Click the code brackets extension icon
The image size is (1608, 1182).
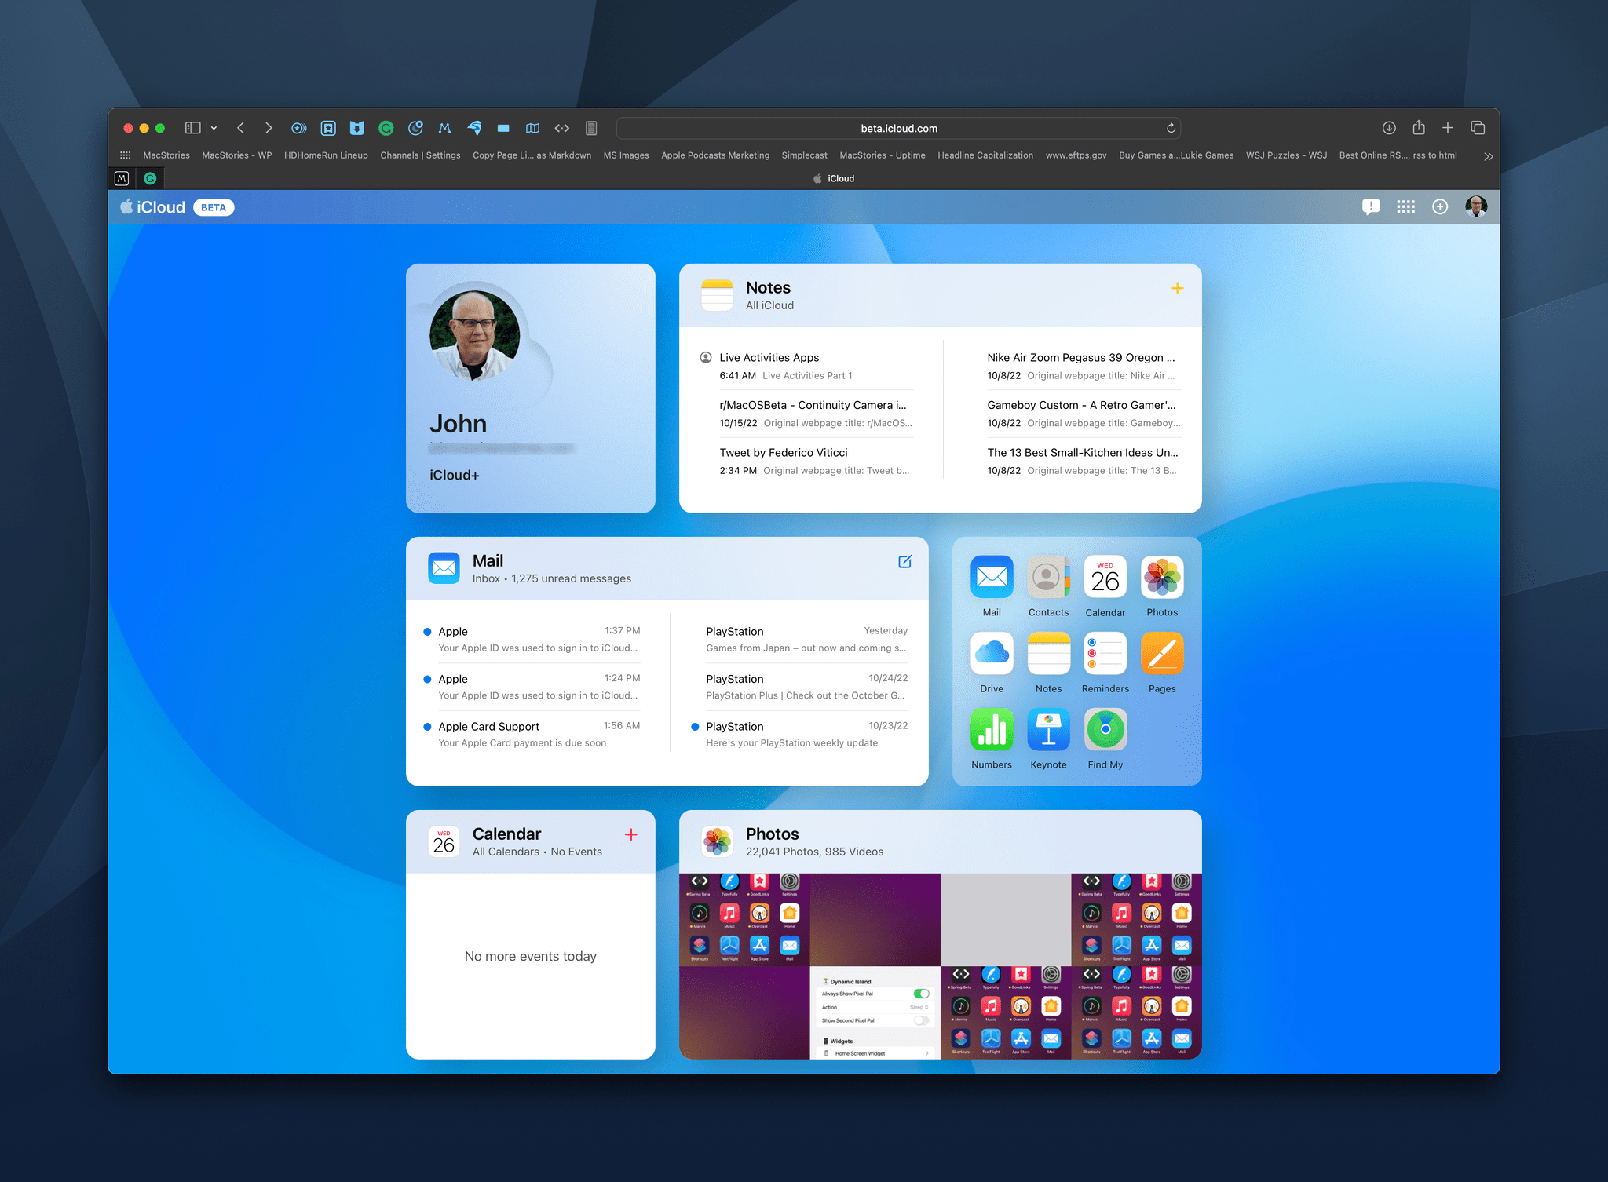pos(562,128)
